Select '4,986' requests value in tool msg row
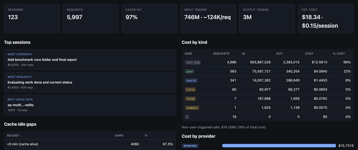 [232, 62]
